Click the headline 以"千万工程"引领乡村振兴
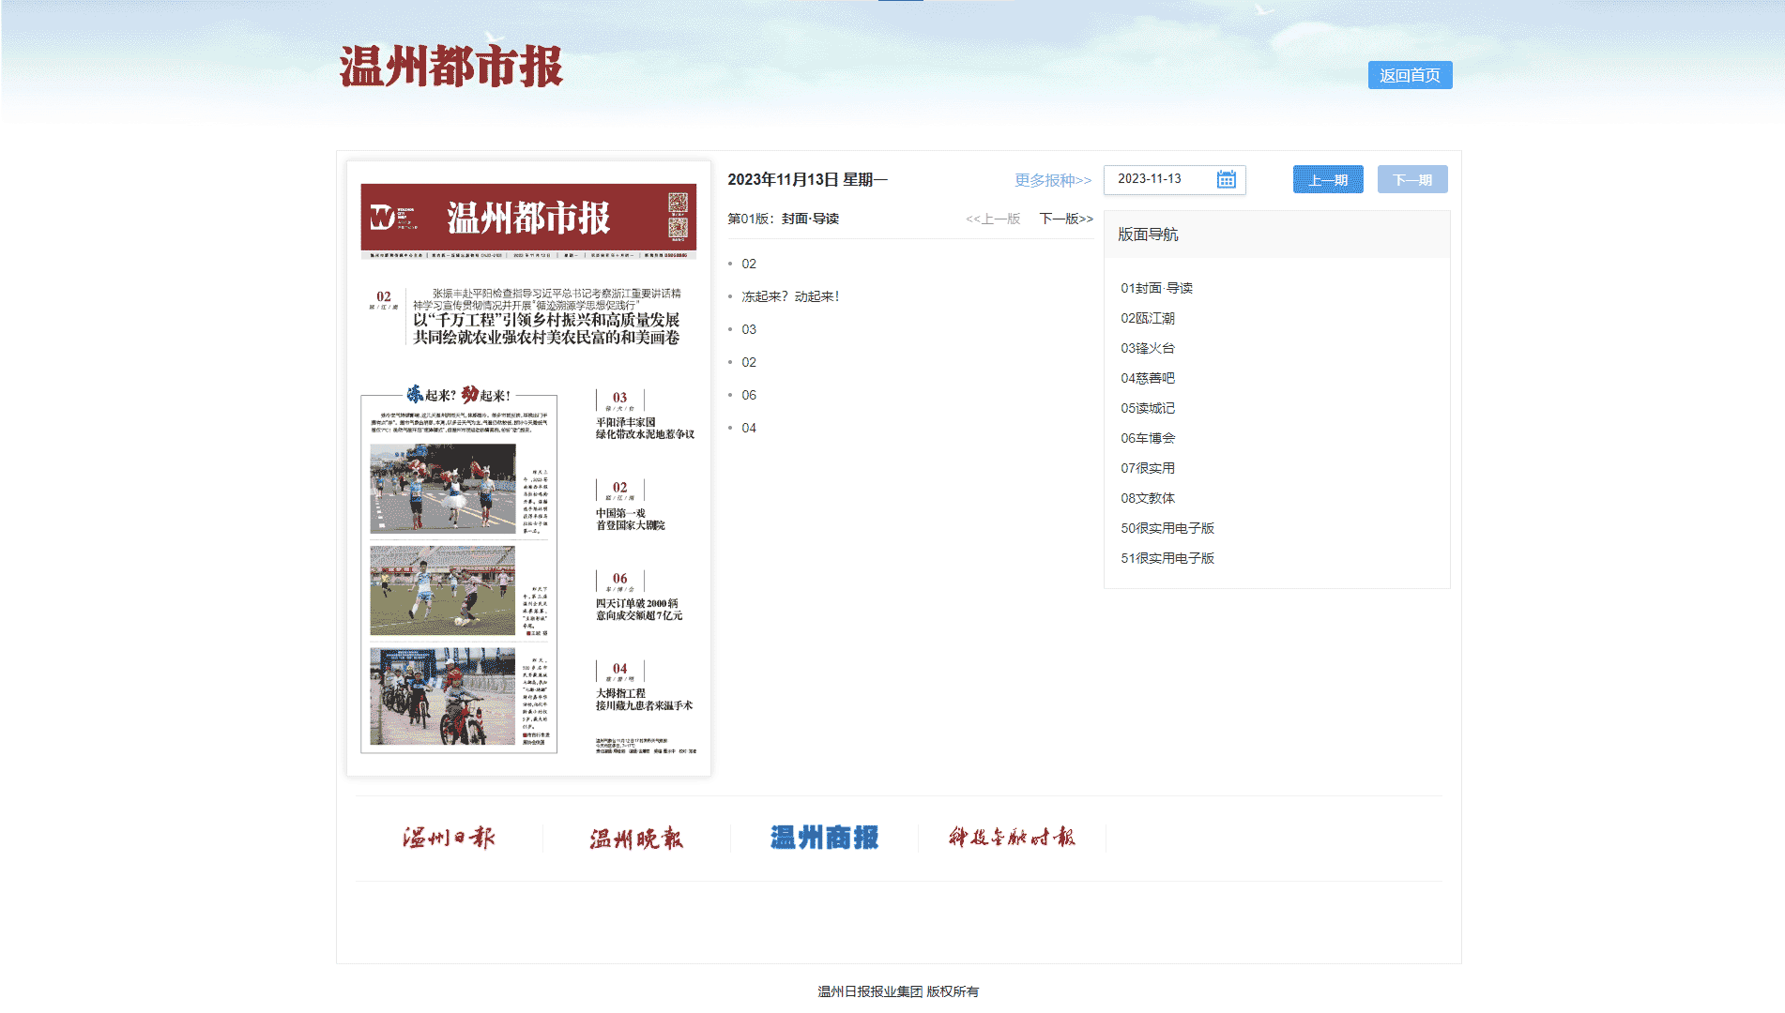Viewport: 1785px width, 1013px height. tap(546, 328)
